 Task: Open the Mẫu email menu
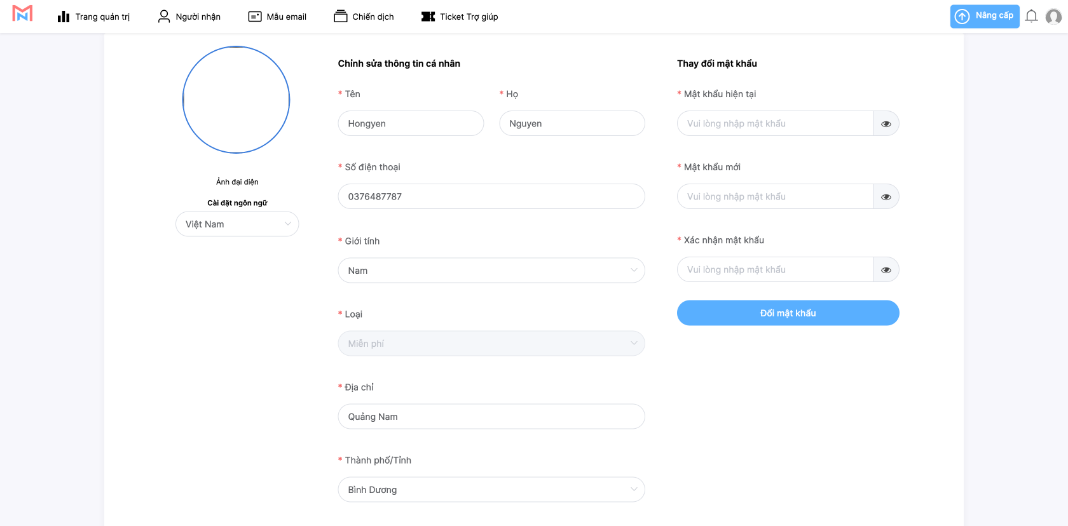tap(286, 17)
